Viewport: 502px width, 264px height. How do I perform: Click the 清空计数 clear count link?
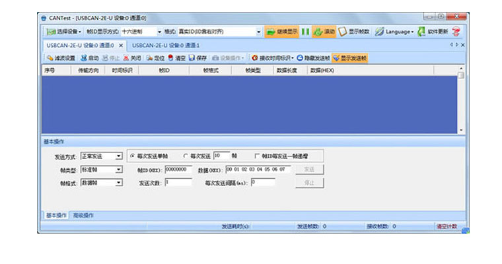click(x=447, y=226)
